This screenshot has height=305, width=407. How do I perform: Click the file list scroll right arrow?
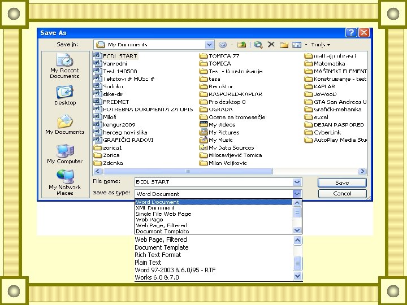362,171
